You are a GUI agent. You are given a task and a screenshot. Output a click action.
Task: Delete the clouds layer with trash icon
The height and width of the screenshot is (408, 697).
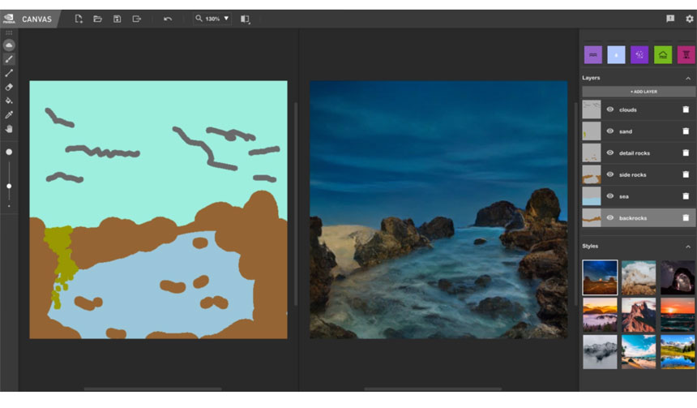point(686,110)
